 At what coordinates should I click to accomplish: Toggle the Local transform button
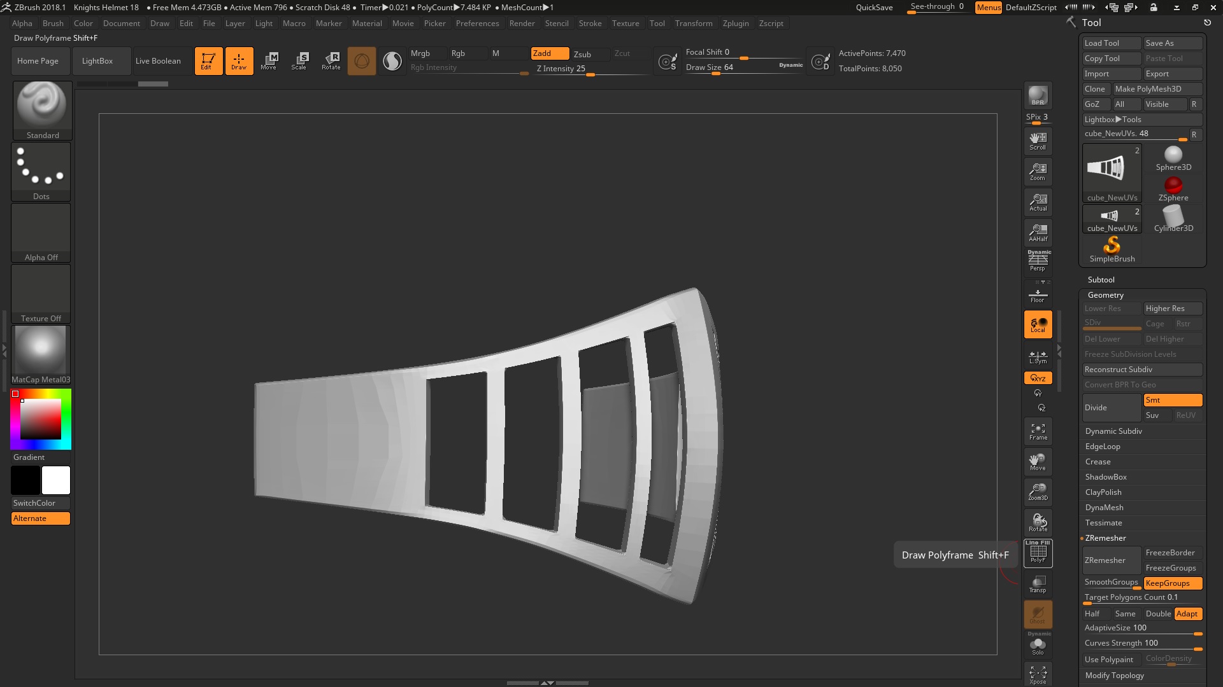point(1038,324)
